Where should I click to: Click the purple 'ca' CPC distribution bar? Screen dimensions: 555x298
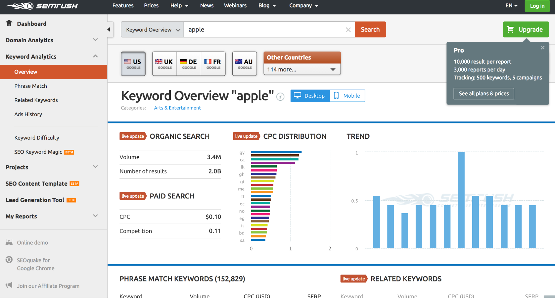(273, 163)
